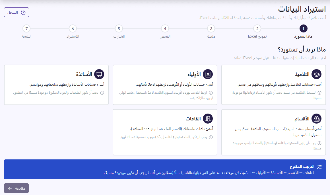Choose the الأولياء import card title
Viewport: 330px width, 195px height.
pyautogui.click(x=194, y=74)
